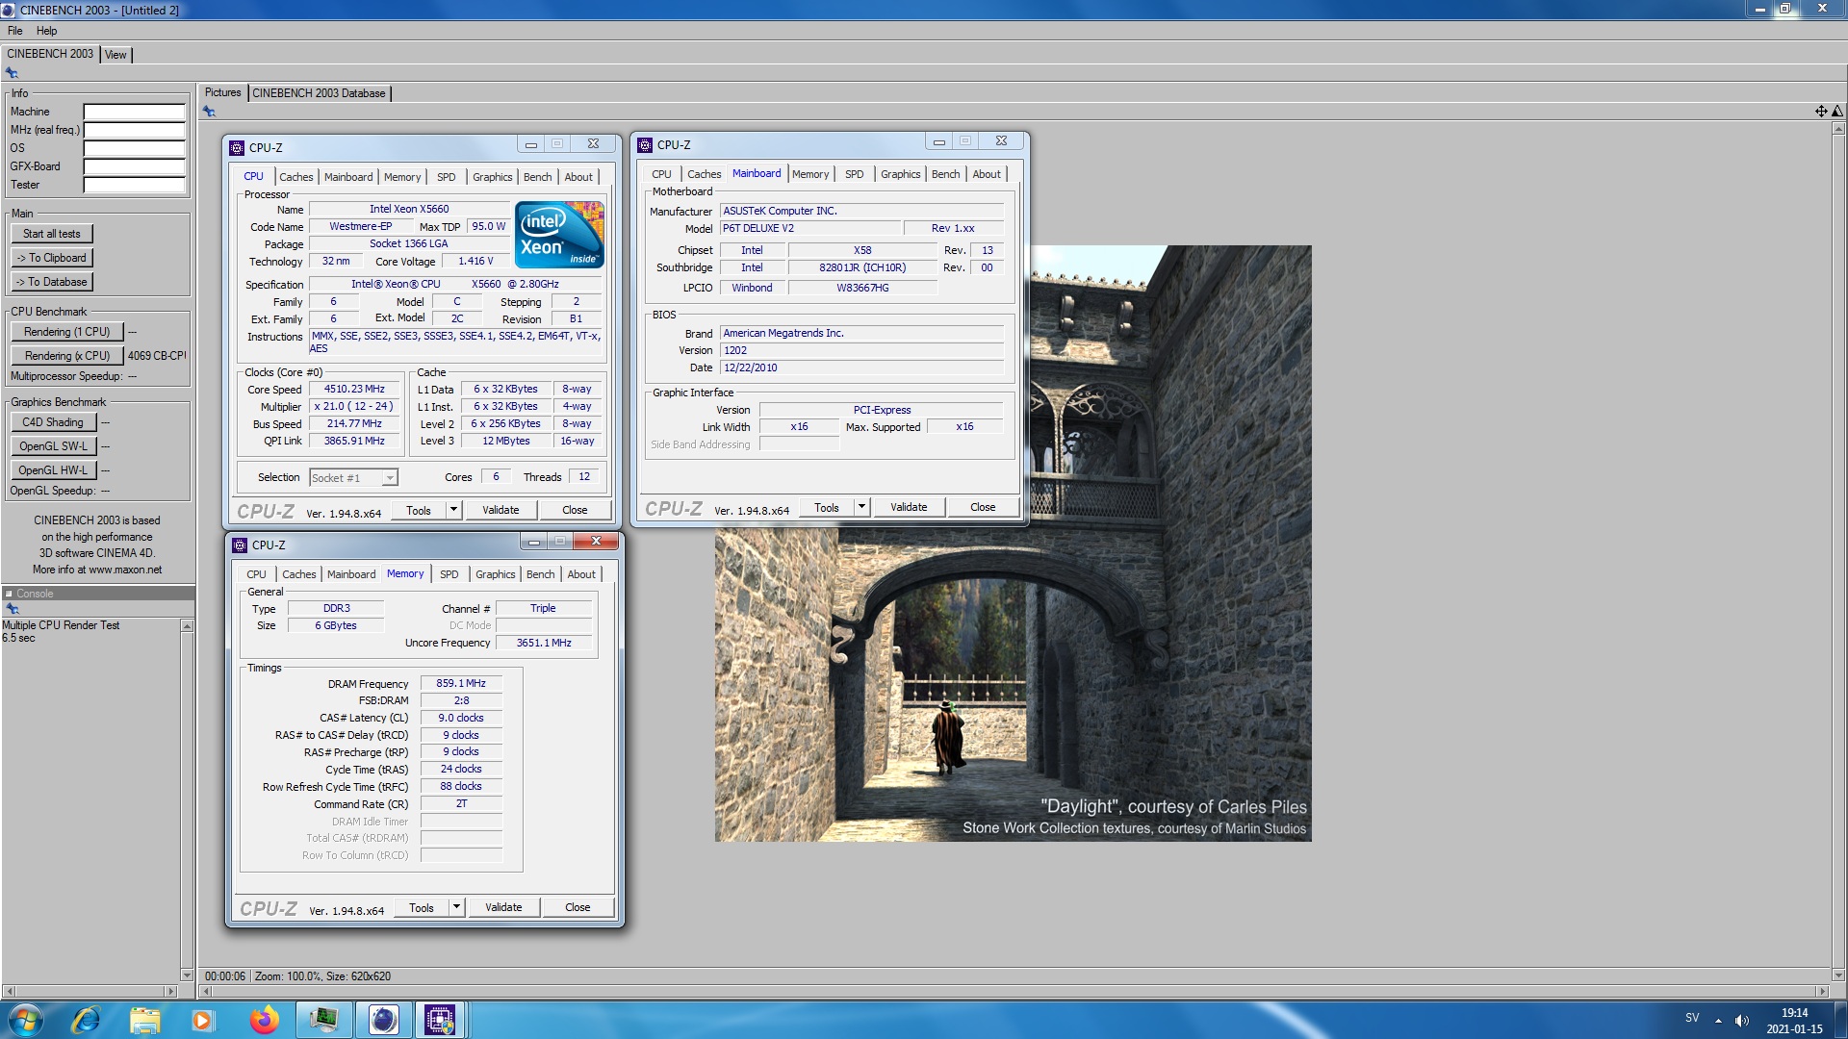Click '4510.23 MHz' core speed value
The height and width of the screenshot is (1039, 1848).
354,390
